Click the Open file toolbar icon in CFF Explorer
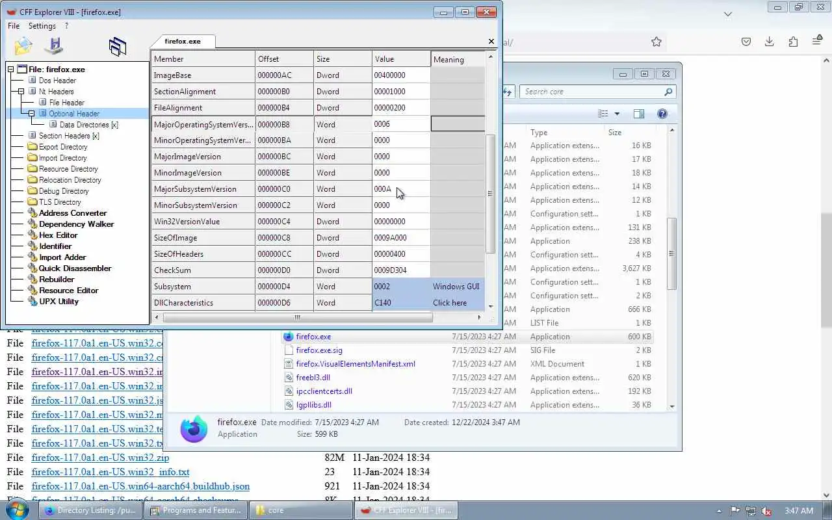This screenshot has width=832, height=520. pos(23,46)
